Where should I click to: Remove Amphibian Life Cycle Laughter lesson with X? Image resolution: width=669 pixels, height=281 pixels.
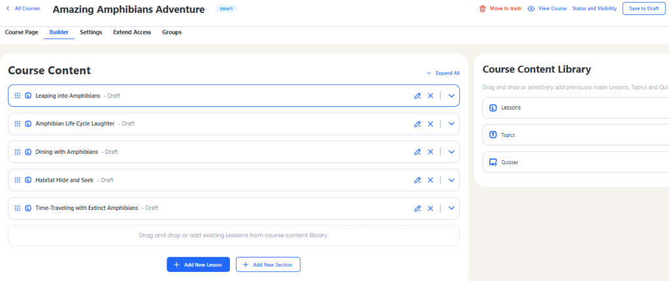coord(431,124)
